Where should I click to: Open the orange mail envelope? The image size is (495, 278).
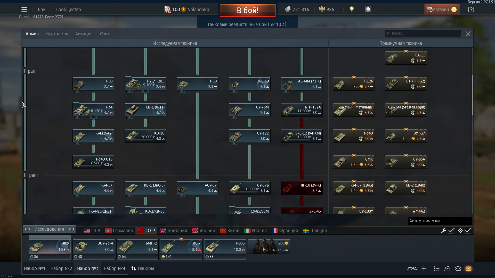(468, 269)
